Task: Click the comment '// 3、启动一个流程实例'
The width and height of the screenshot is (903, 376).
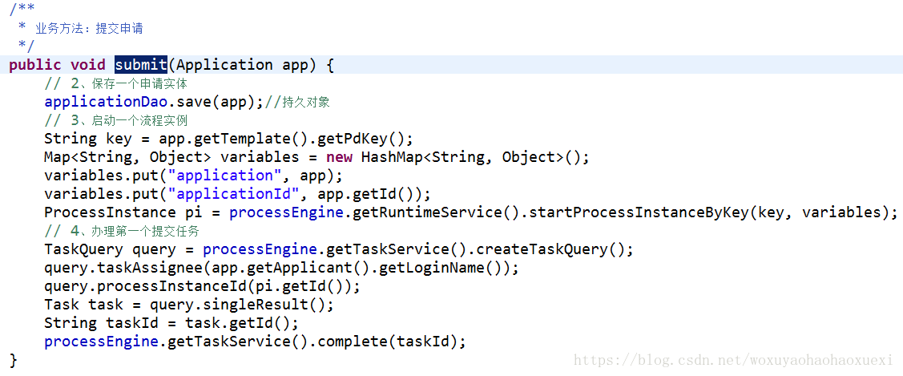Action: pyautogui.click(x=115, y=121)
